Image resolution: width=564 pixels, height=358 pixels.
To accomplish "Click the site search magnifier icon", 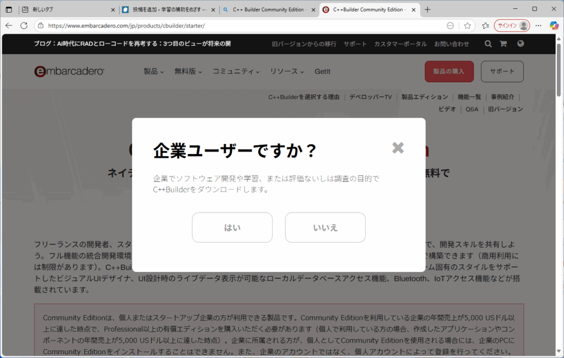I will pos(488,44).
